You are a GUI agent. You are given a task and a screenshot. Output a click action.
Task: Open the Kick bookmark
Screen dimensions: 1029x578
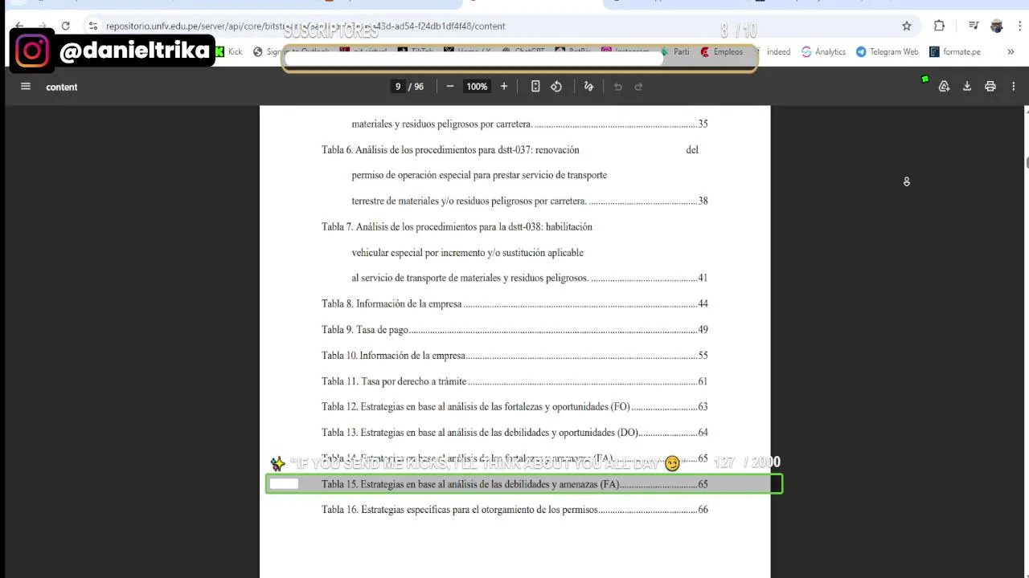(228, 51)
